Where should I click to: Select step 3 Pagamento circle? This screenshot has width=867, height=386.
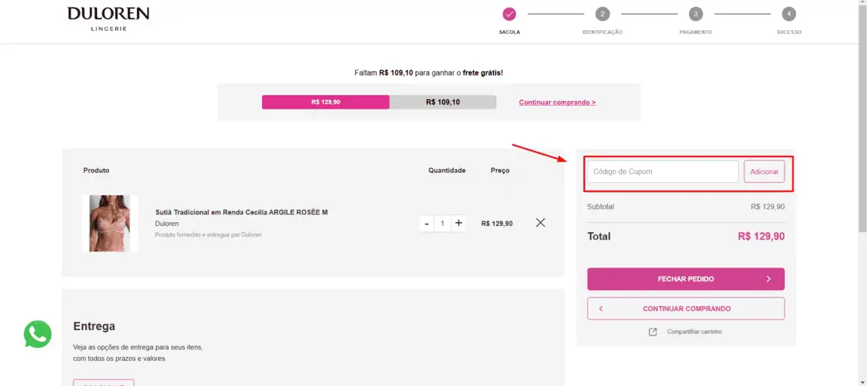(696, 14)
